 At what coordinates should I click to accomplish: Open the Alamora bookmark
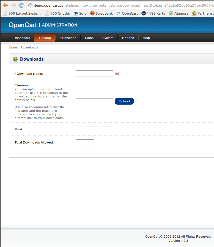coord(179,14)
